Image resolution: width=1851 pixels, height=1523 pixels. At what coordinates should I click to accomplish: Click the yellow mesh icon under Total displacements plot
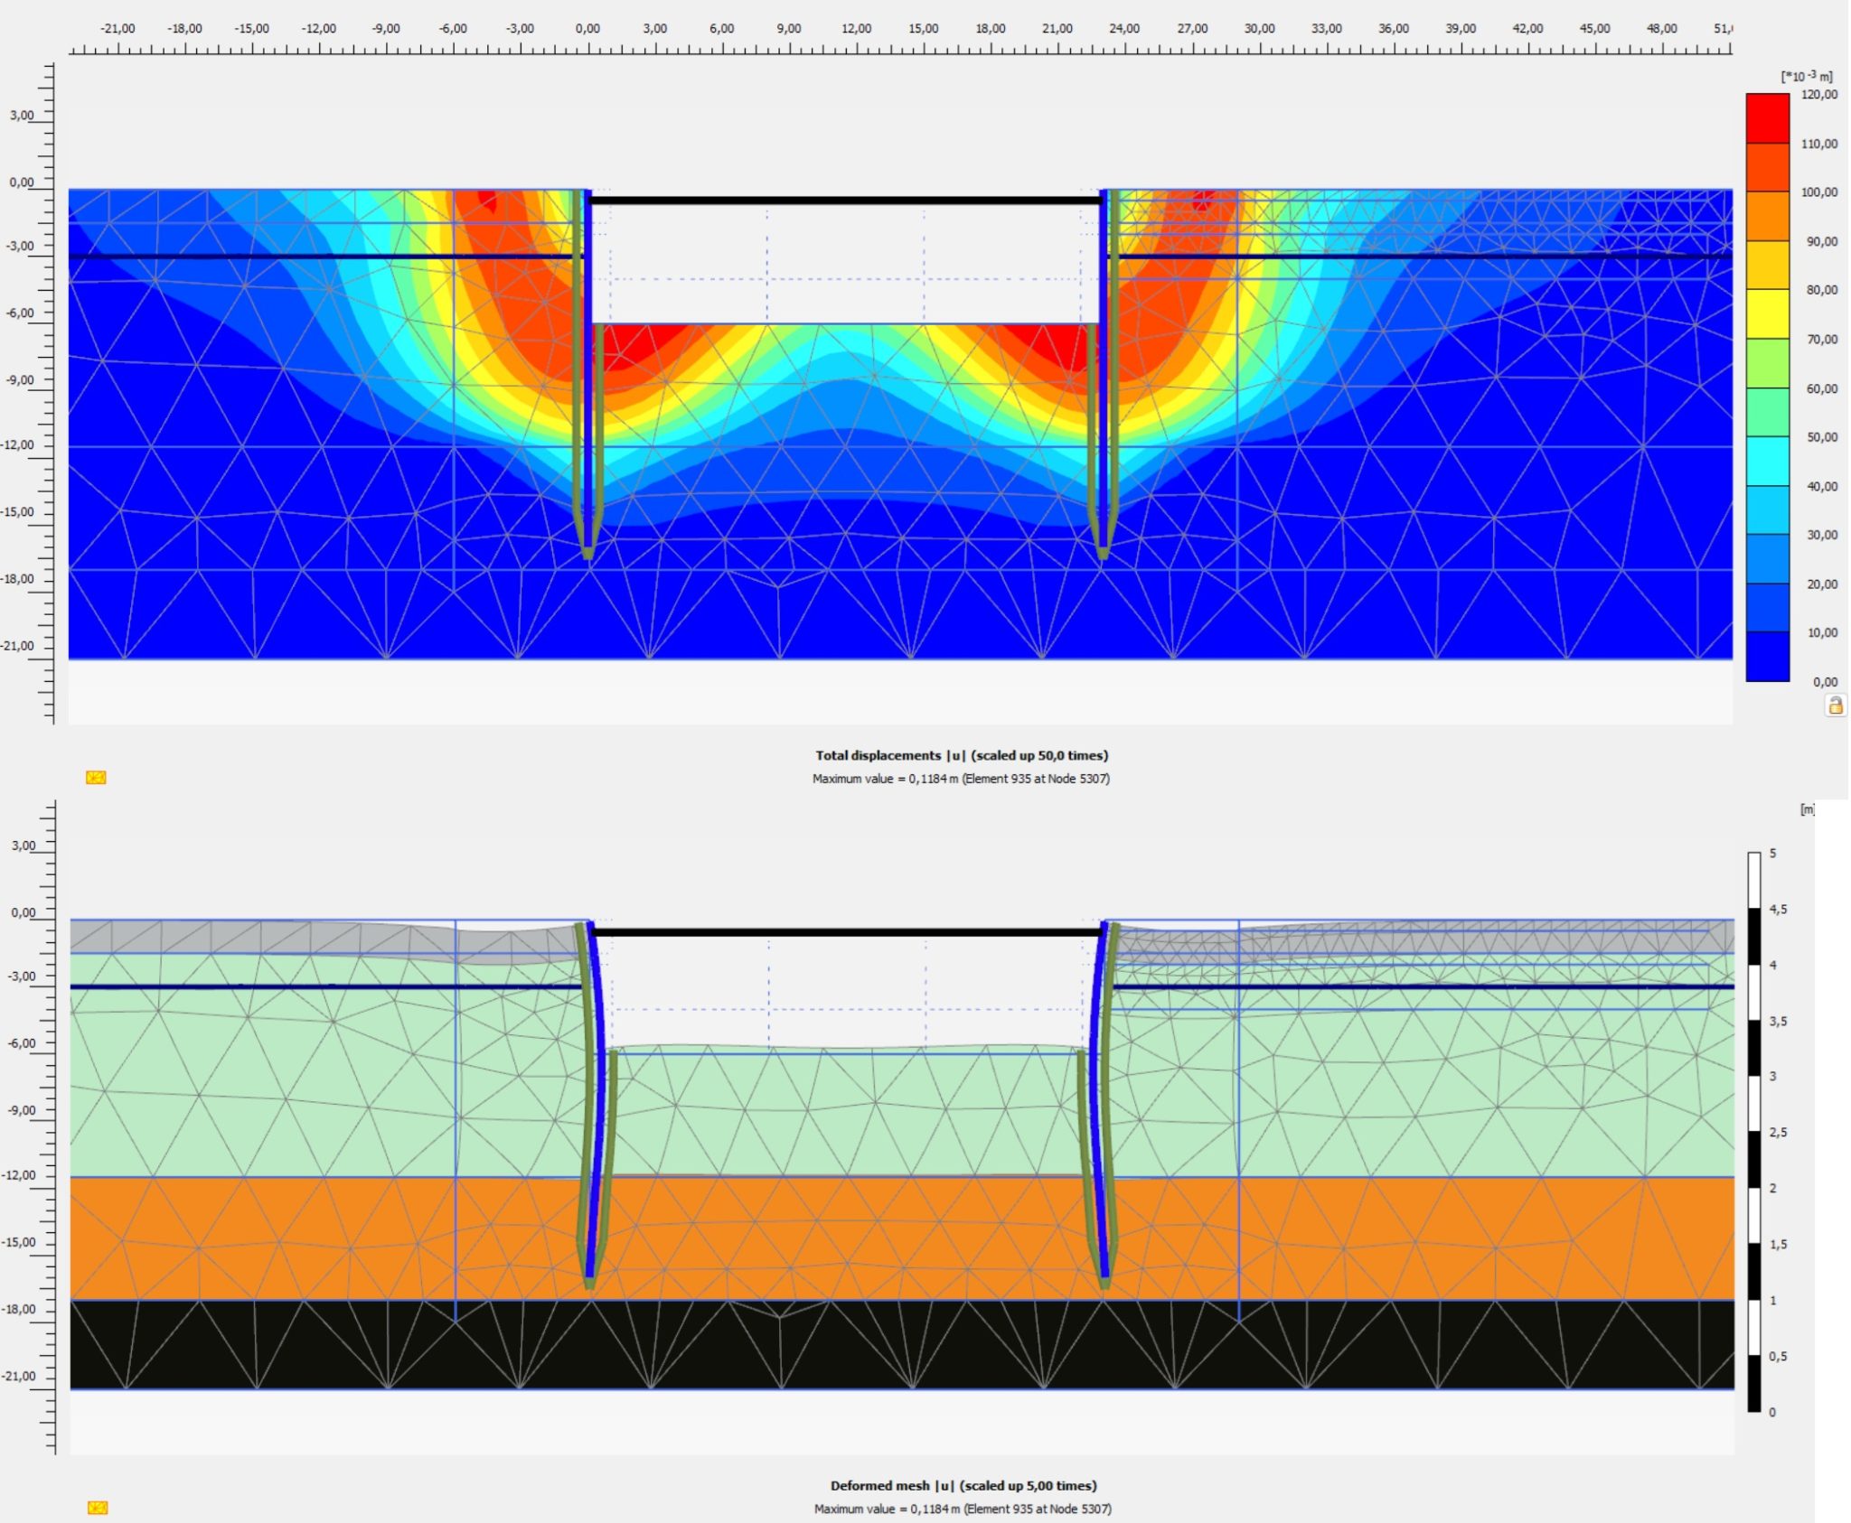96,777
